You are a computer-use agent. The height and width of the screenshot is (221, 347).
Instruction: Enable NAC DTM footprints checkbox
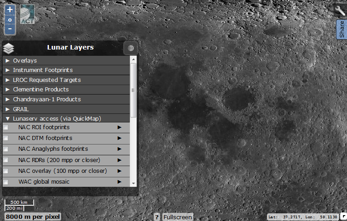click(x=6, y=138)
